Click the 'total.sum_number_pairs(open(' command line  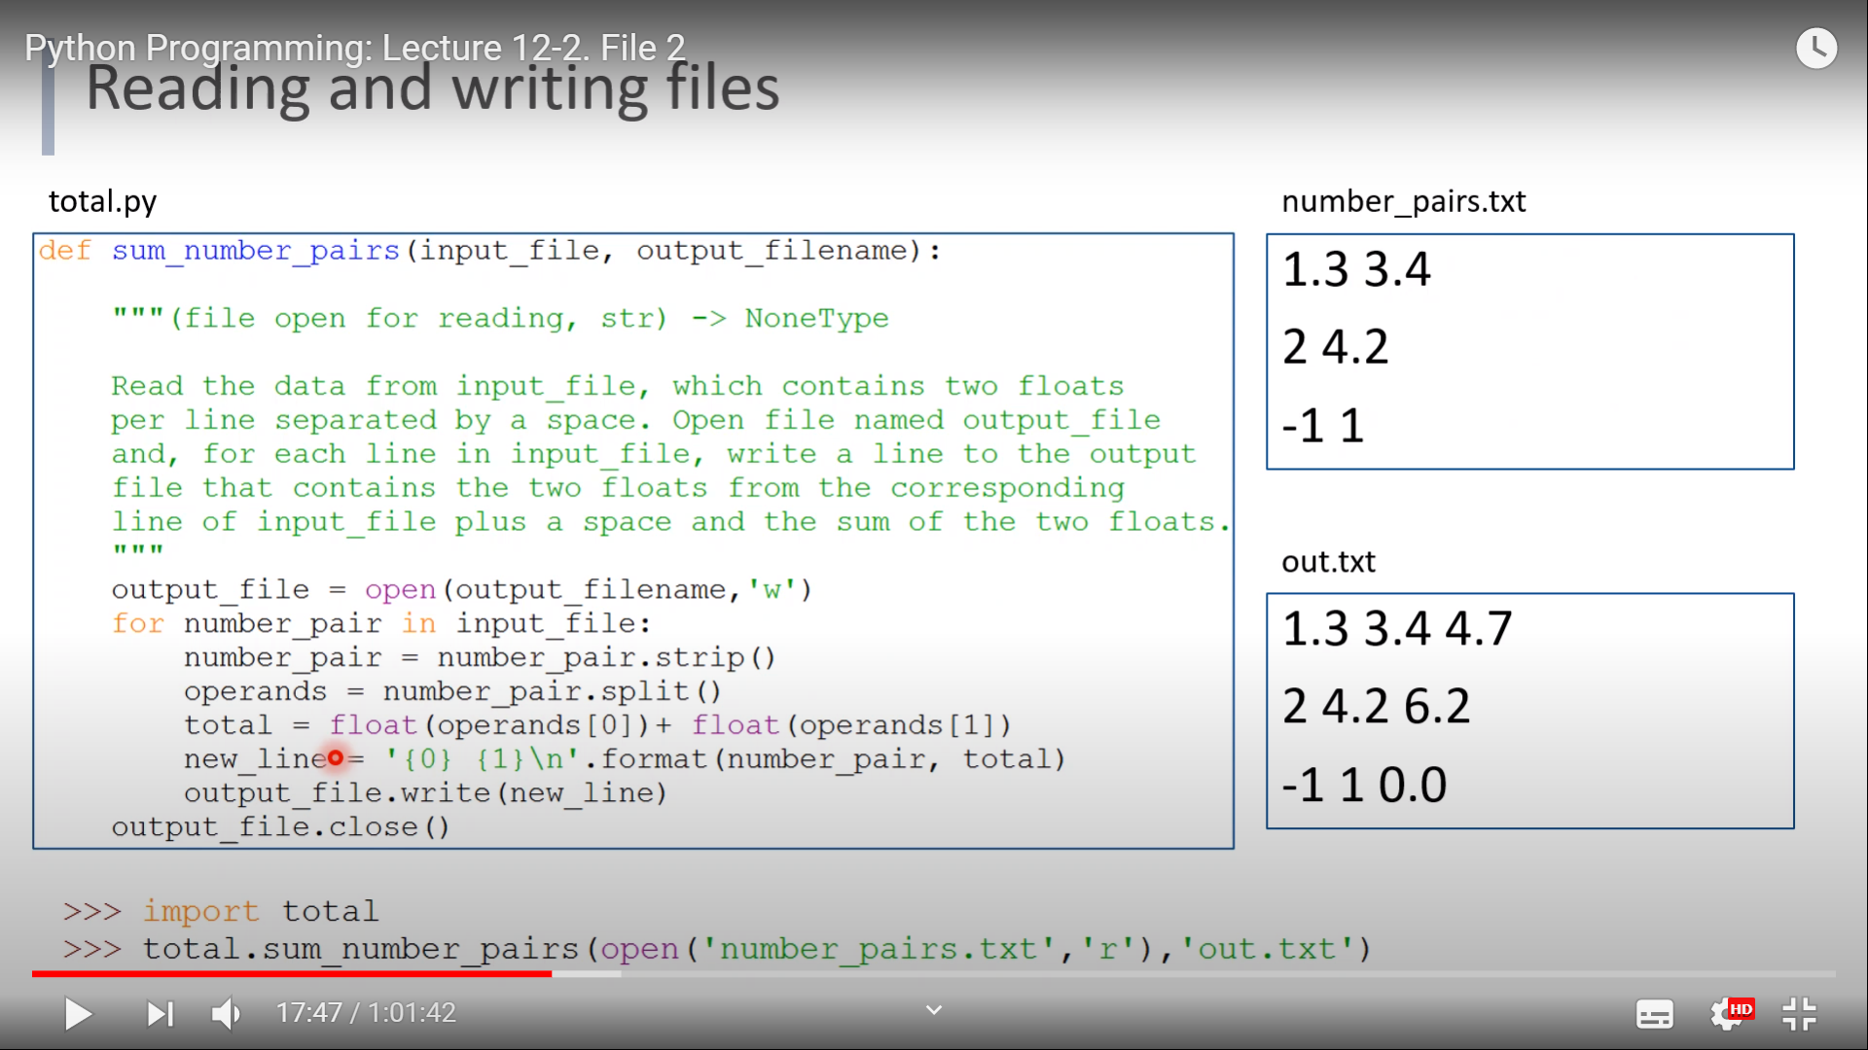[x=717, y=949]
